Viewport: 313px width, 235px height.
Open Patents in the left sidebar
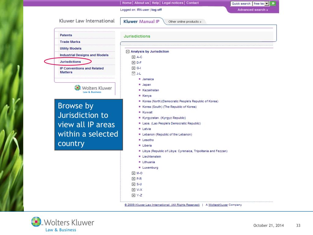[x=66, y=35]
